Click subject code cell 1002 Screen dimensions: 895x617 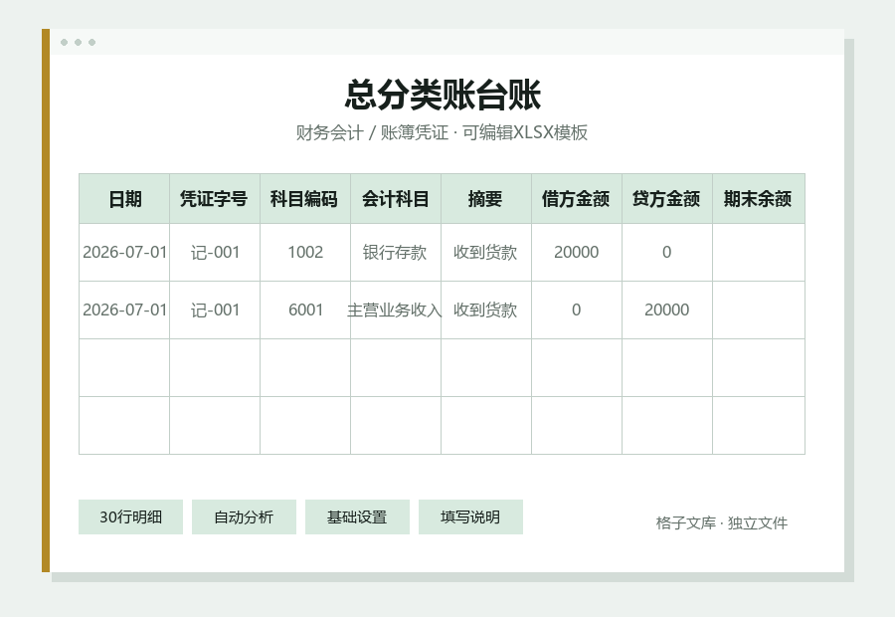click(x=305, y=252)
